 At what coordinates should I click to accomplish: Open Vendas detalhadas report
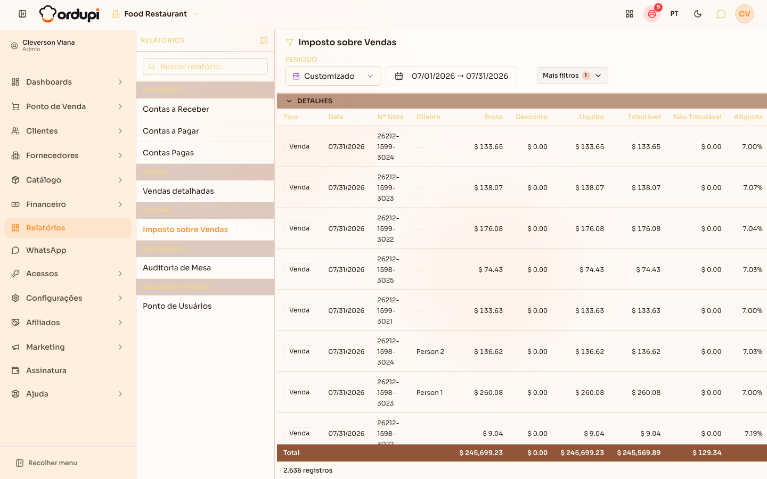point(205,191)
